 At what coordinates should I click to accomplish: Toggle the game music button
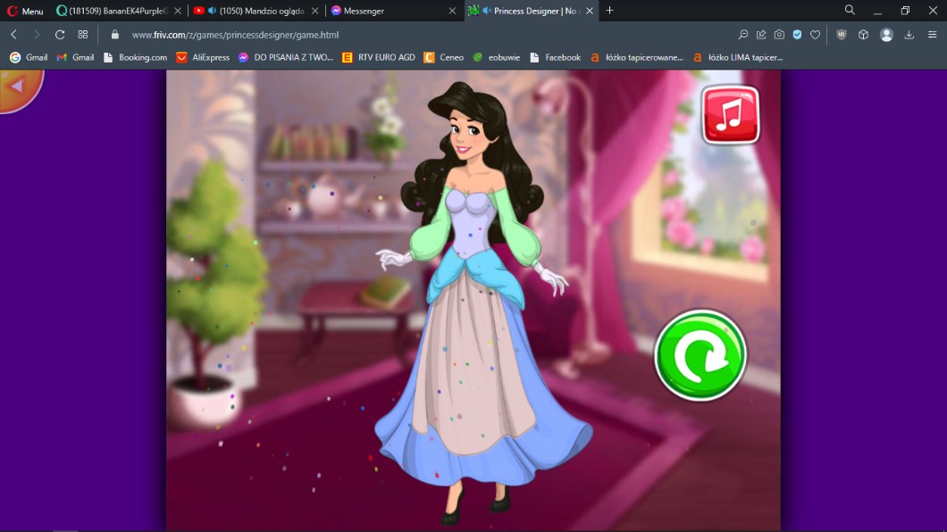click(x=730, y=114)
